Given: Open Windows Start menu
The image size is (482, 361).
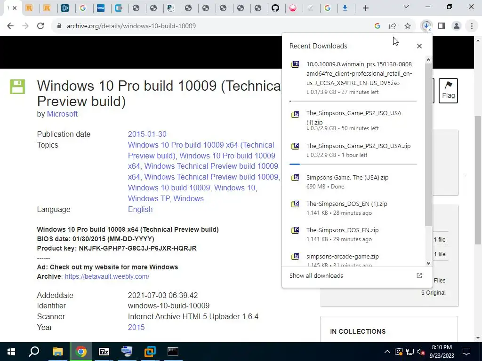Looking at the screenshot, I should tap(11, 352).
